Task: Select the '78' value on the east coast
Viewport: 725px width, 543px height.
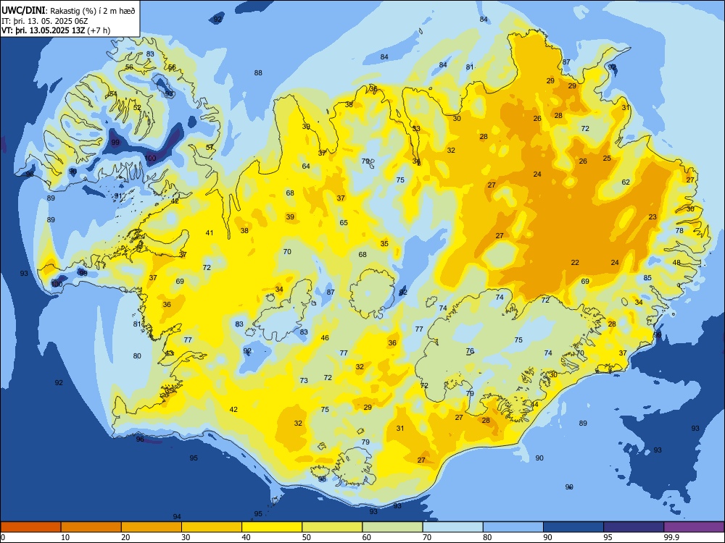Action: [679, 230]
